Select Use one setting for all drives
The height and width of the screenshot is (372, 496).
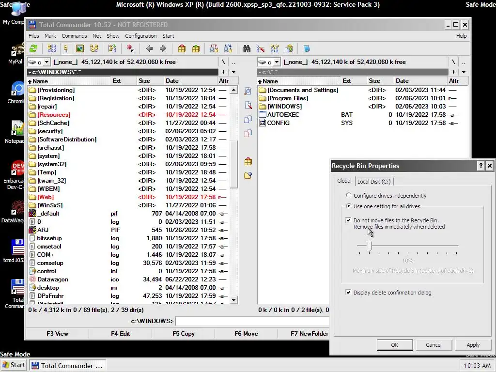point(349,206)
